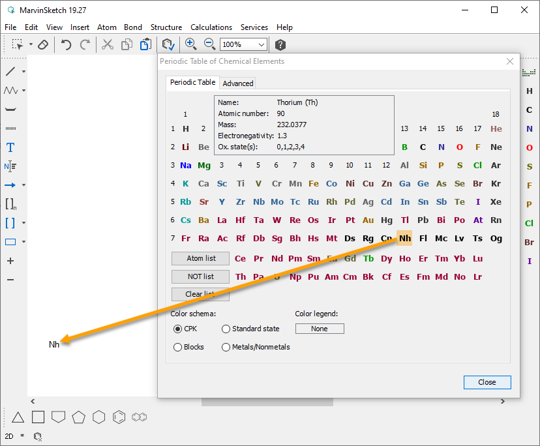The width and height of the screenshot is (540, 446).
Task: Click the NOT list button
Action: point(200,276)
